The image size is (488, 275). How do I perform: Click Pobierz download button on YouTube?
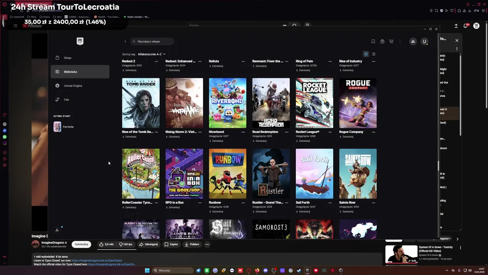[192, 244]
